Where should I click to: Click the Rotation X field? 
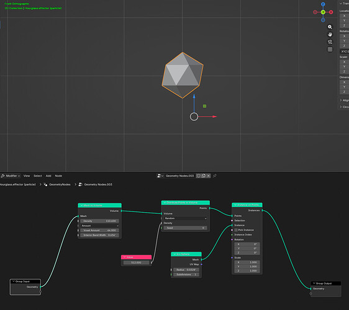(247, 244)
